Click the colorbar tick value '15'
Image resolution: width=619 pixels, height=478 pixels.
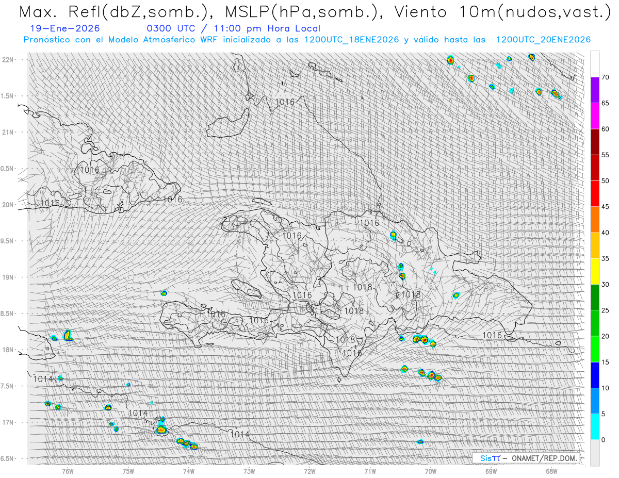click(605, 362)
